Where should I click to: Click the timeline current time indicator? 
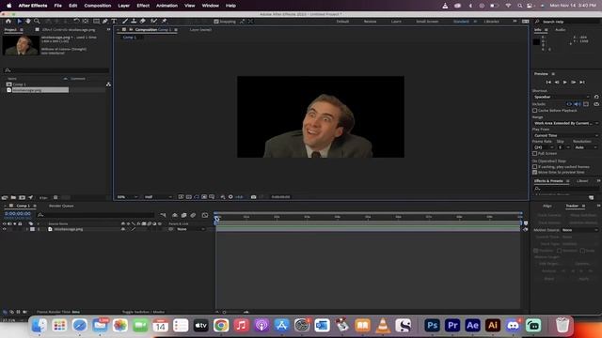(x=216, y=218)
